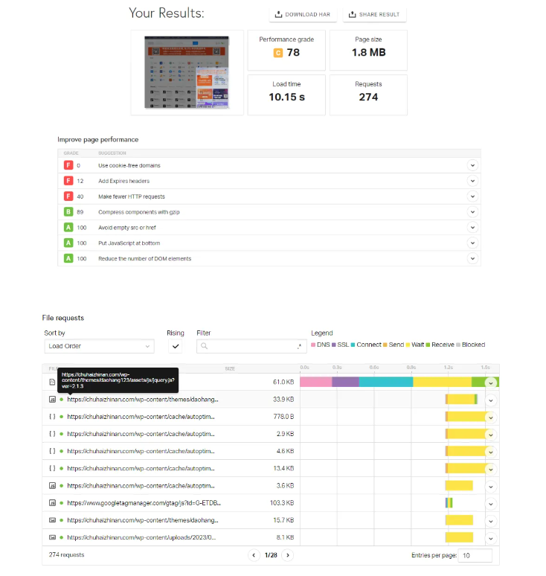The height and width of the screenshot is (576, 546).
Task: Click the yellow Wait legend swatch
Action: pyautogui.click(x=408, y=345)
